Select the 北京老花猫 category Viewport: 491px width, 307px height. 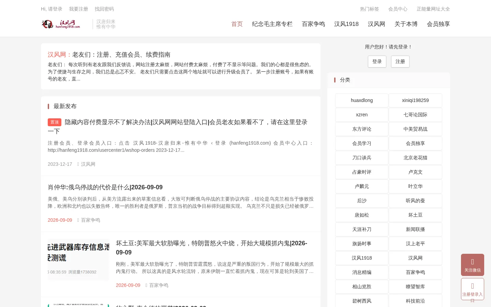pyautogui.click(x=415, y=158)
